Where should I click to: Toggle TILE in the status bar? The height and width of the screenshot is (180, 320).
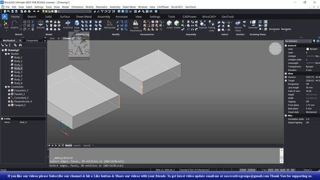(x=264, y=170)
